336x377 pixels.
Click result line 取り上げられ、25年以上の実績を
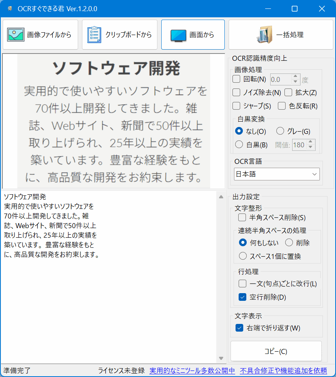pyautogui.click(x=50, y=235)
